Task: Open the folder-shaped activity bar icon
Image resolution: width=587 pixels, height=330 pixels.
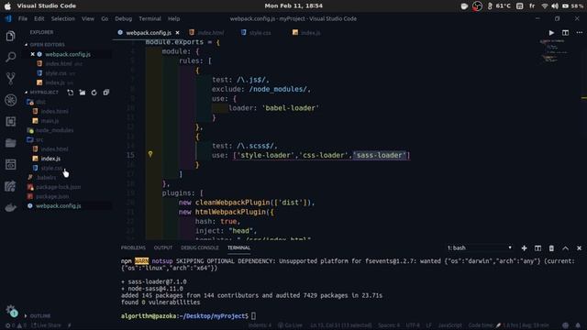Action: tap(10, 143)
